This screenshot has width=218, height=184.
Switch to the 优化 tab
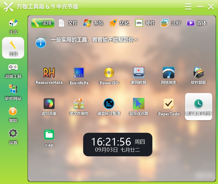coord(119,23)
